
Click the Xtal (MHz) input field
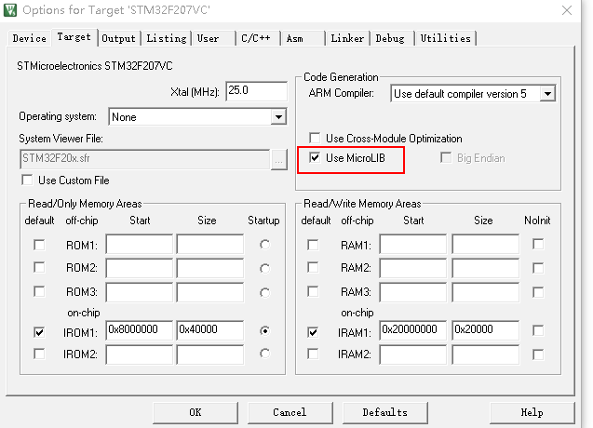click(256, 91)
